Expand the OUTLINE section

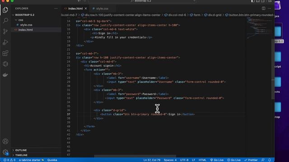click(21, 150)
